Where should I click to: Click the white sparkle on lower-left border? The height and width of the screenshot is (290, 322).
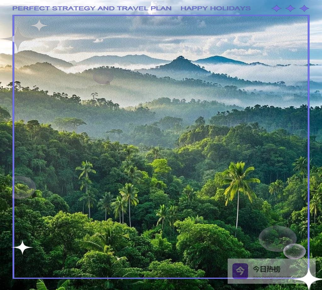point(22,248)
